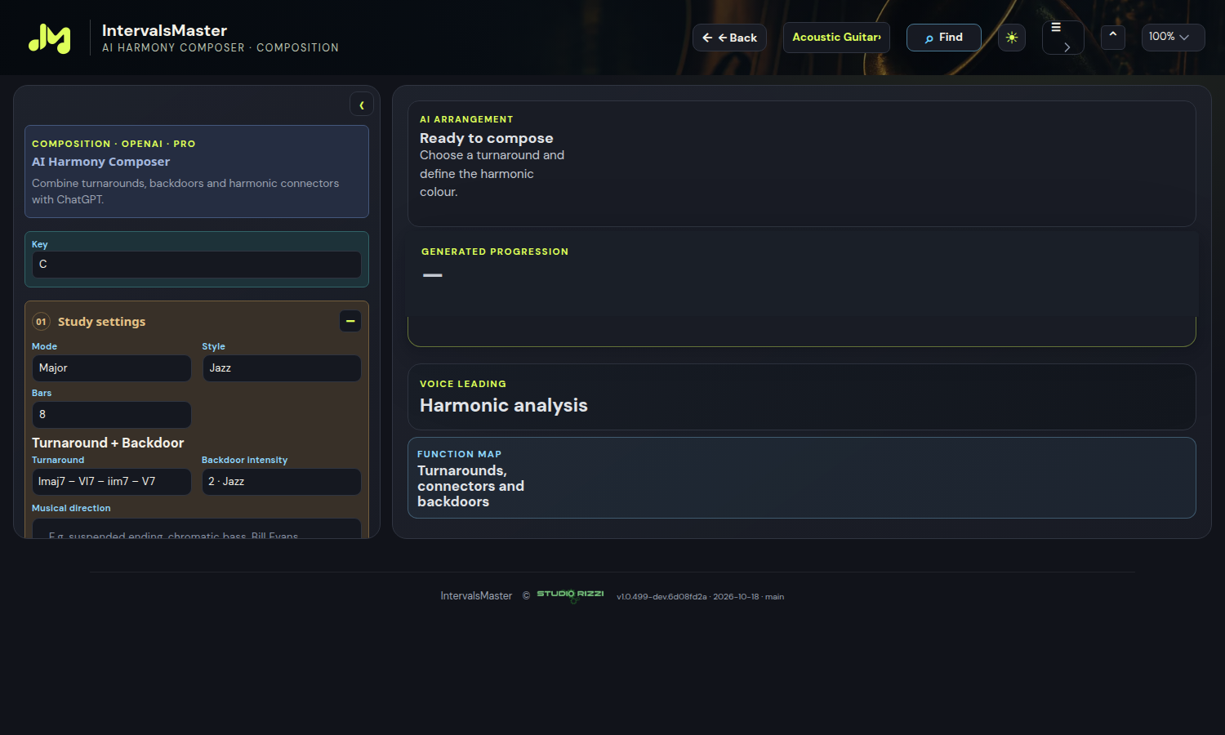Open the Find search button

pos(943,38)
